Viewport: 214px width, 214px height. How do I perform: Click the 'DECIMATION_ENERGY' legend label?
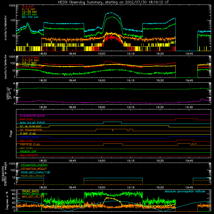tap(34, 165)
